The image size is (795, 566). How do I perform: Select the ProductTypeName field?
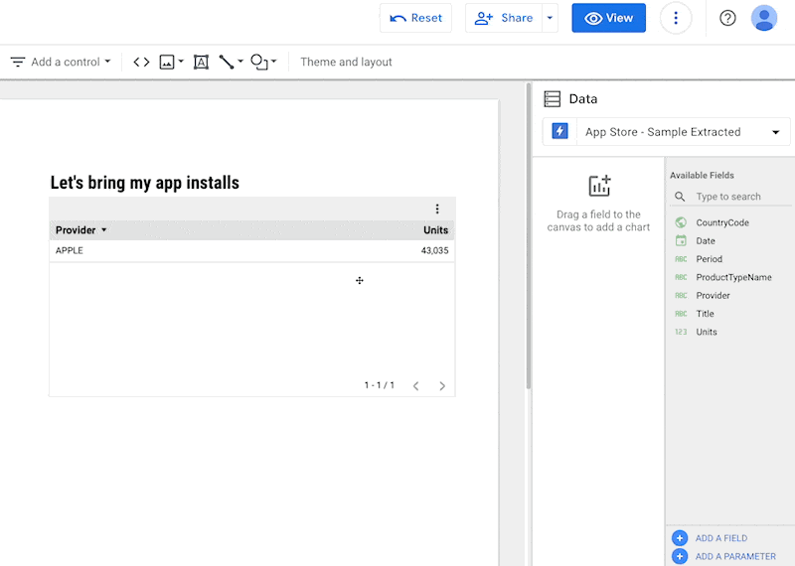(x=733, y=277)
